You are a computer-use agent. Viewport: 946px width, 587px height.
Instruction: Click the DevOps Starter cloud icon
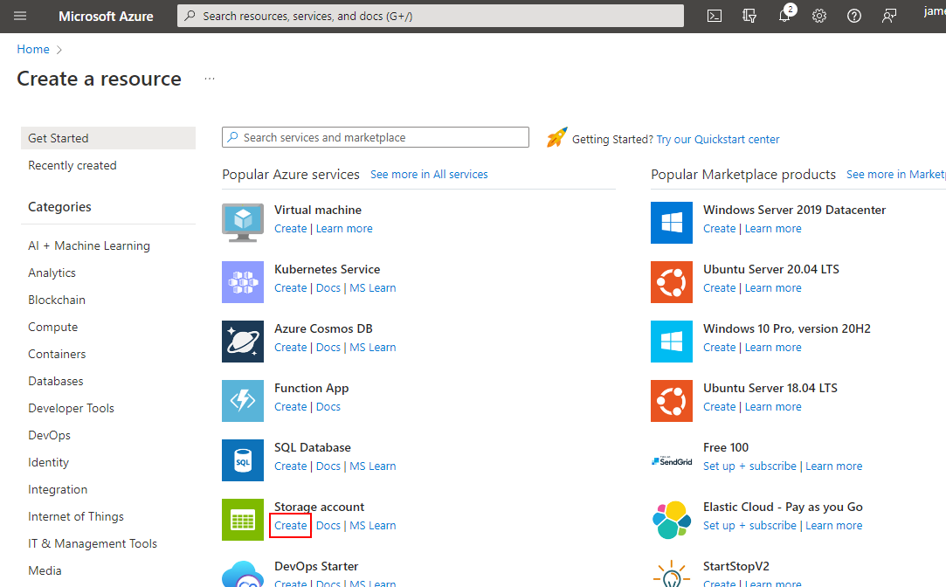point(243,574)
